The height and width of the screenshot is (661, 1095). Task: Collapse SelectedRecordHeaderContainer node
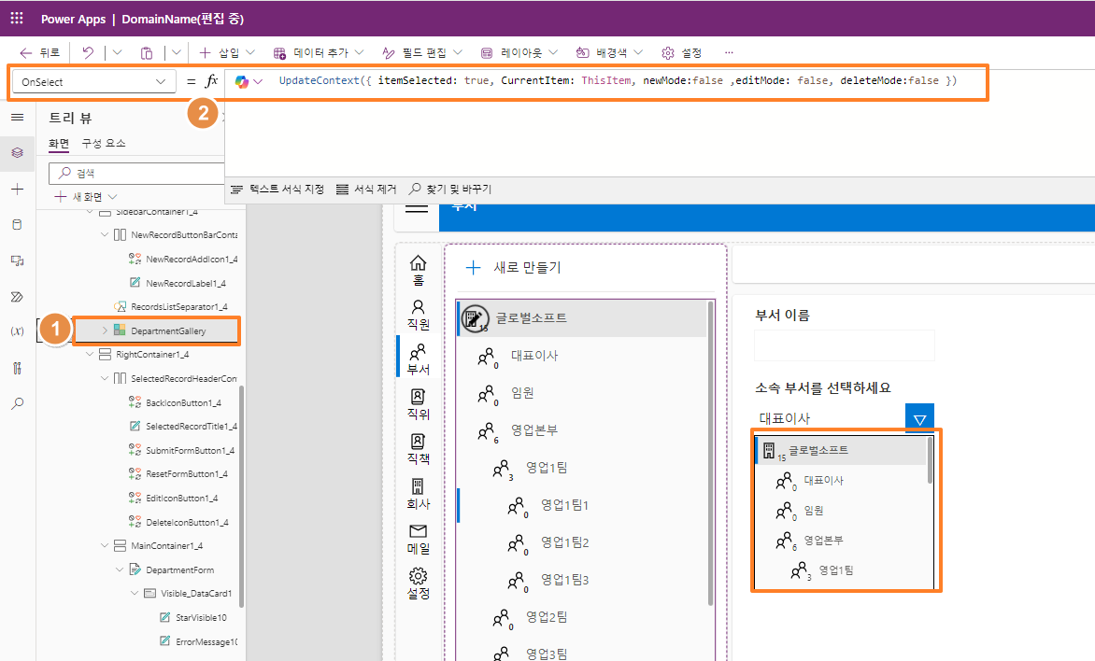(x=105, y=378)
